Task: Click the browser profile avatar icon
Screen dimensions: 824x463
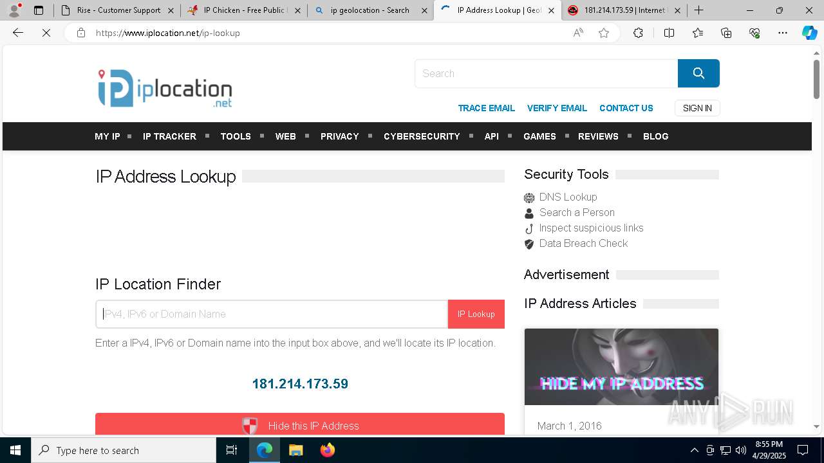Action: click(14, 10)
